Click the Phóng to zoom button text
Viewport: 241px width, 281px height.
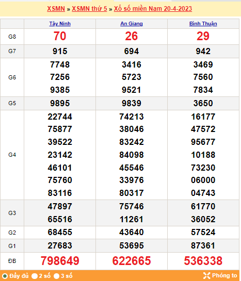click(224, 275)
